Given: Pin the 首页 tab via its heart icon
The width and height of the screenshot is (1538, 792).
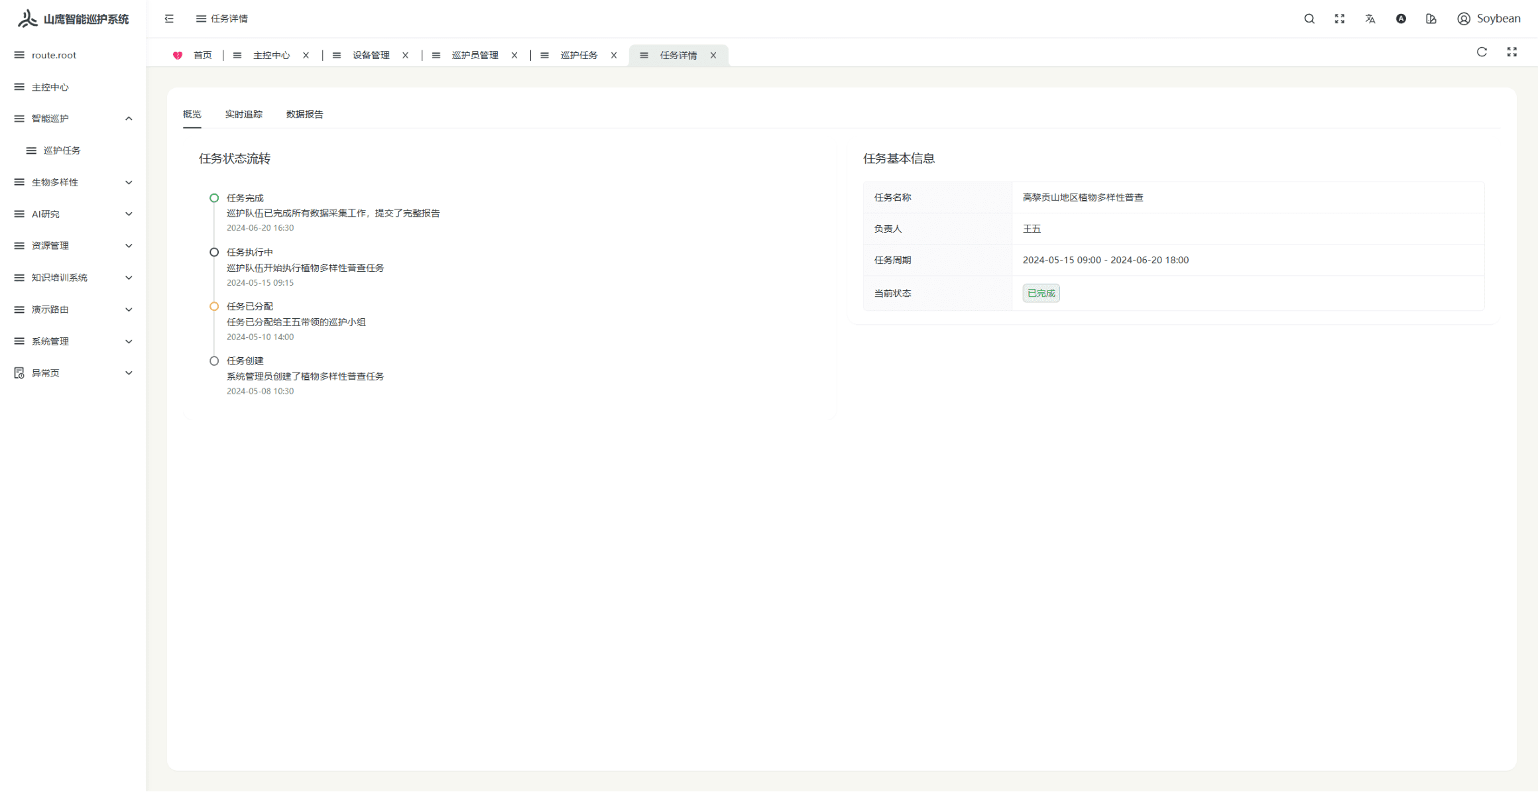Looking at the screenshot, I should click(178, 55).
